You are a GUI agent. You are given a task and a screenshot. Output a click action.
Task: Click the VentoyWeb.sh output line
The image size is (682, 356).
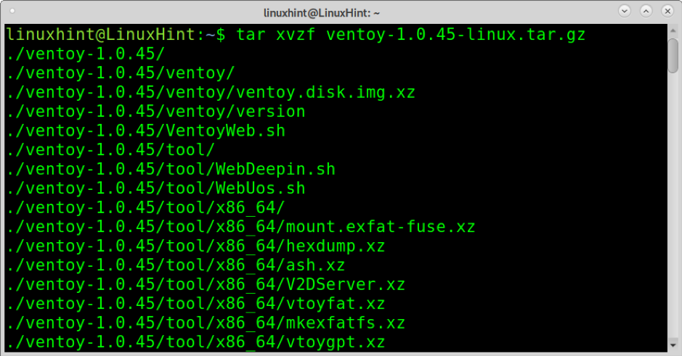(146, 131)
